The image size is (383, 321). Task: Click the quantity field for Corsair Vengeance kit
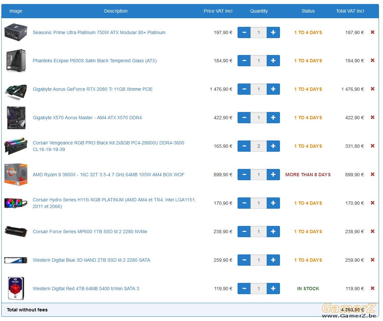[259, 146]
